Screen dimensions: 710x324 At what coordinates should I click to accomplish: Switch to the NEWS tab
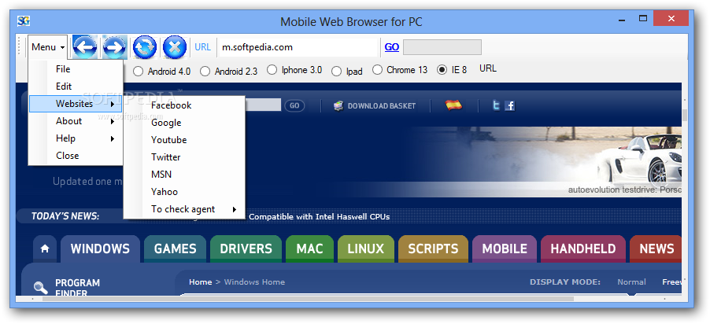656,249
